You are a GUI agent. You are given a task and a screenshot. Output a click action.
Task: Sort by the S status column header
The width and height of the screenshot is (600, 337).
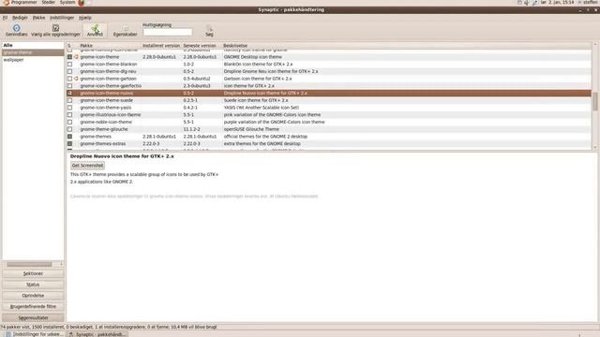[69, 46]
